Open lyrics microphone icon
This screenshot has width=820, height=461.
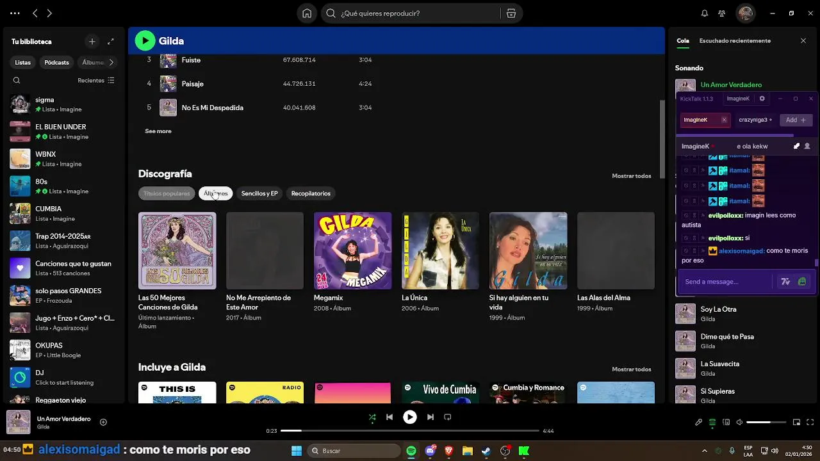click(x=699, y=422)
